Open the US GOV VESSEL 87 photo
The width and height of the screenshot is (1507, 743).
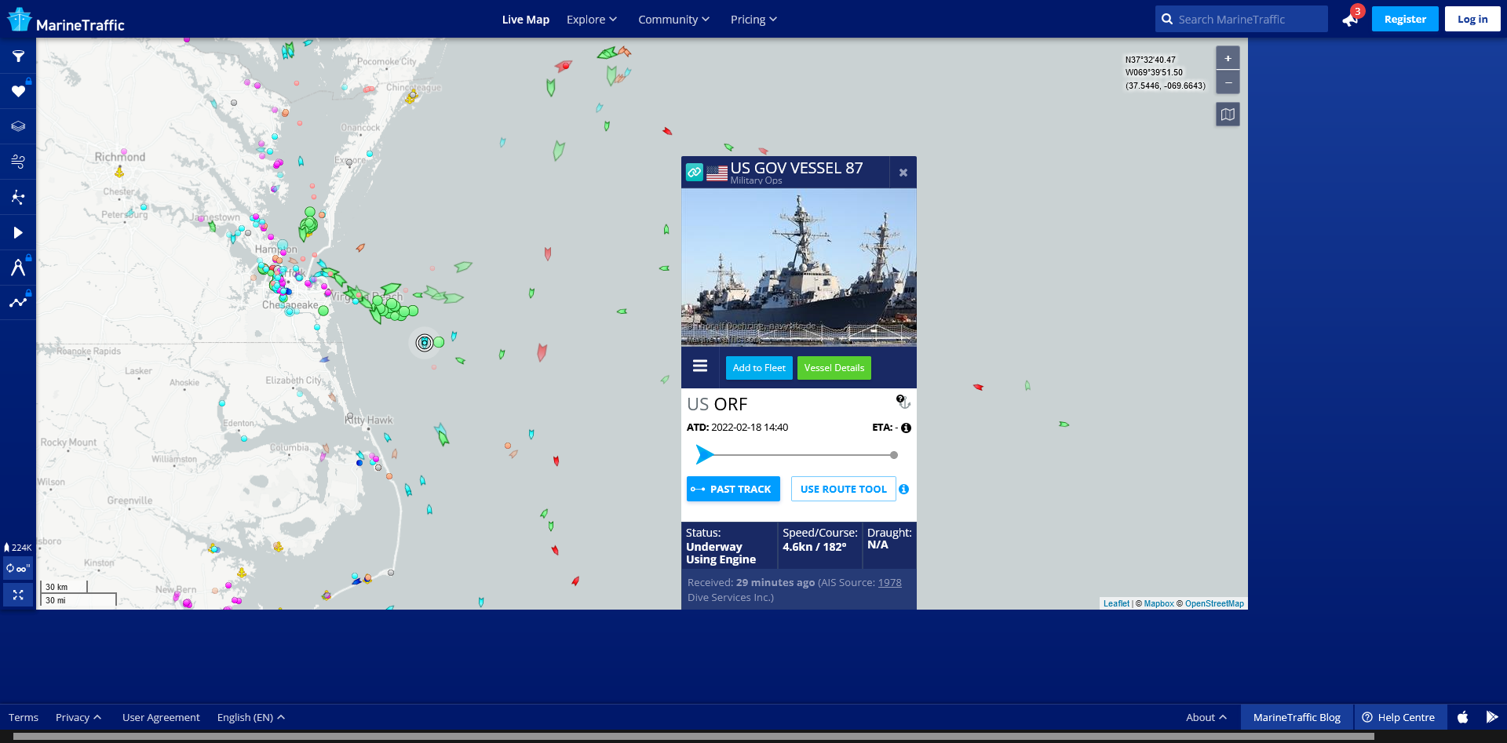tap(799, 267)
